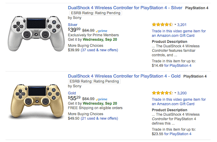This screenshot has width=217, height=142.
Task: Click Silver's trade-in for Amazon Gift Card link
Action: pyautogui.click(x=179, y=33)
